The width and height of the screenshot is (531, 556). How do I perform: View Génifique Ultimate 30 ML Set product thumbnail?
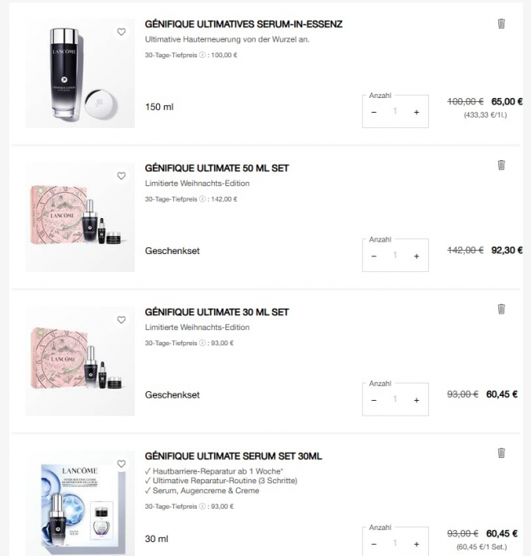[x=80, y=361]
